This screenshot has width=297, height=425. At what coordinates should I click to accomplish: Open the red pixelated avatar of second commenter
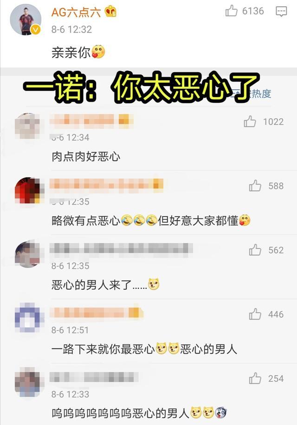(x=28, y=190)
